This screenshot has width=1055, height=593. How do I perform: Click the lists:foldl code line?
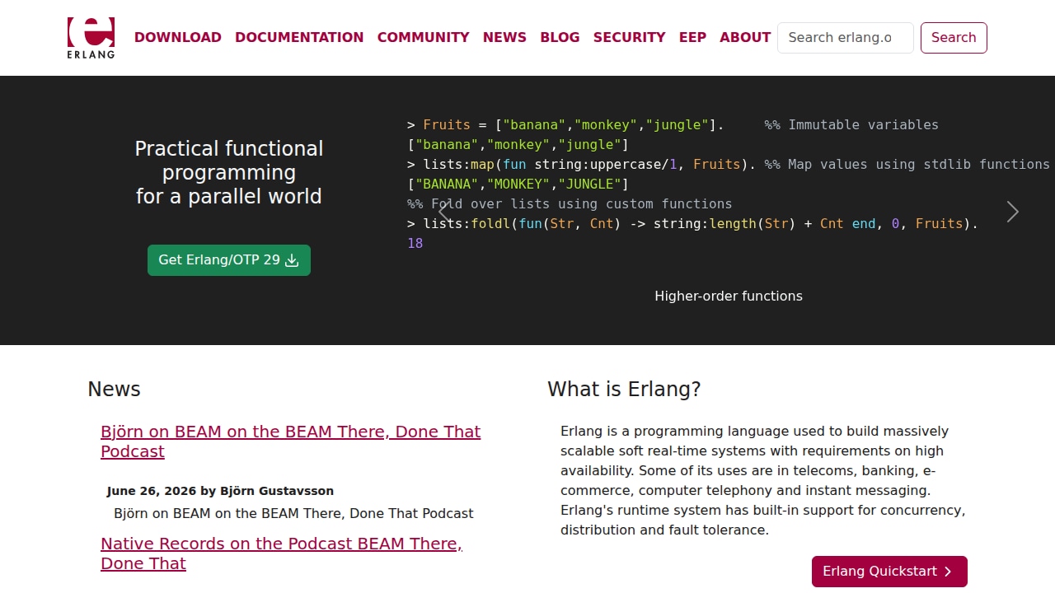coord(692,223)
